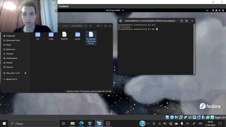The image size is (226, 127).
Task: Click the file manager search icon
Action: (90, 26)
